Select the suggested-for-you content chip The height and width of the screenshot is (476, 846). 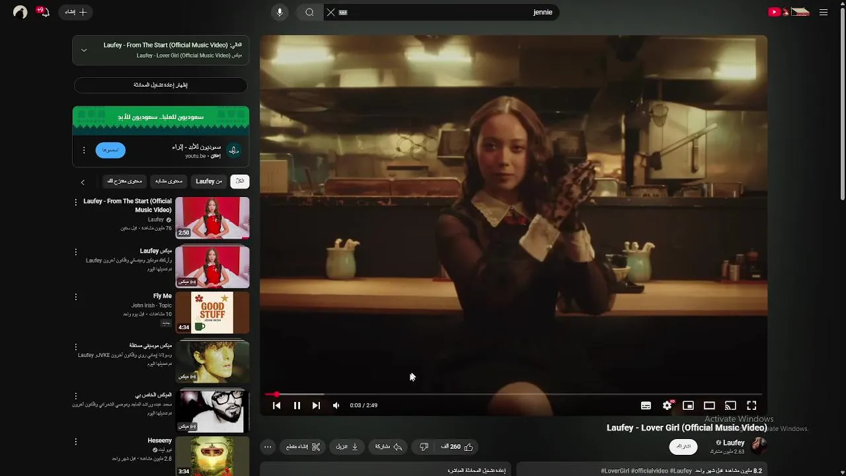click(125, 181)
